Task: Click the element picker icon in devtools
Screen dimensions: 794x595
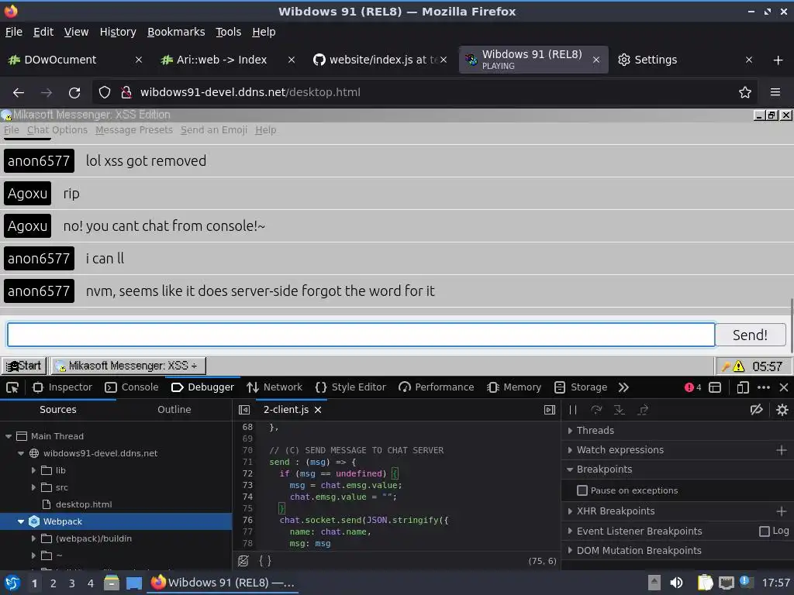Action: pyautogui.click(x=12, y=387)
